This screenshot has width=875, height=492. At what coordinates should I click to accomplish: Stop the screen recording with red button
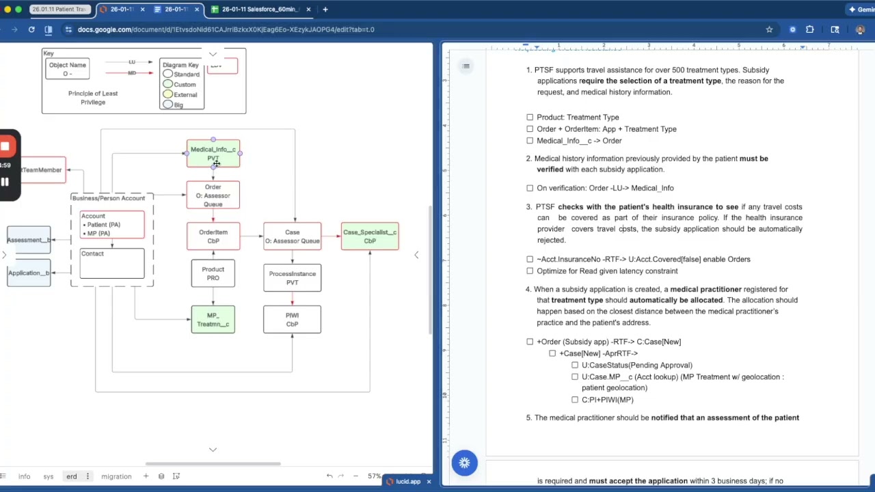pyautogui.click(x=5, y=146)
